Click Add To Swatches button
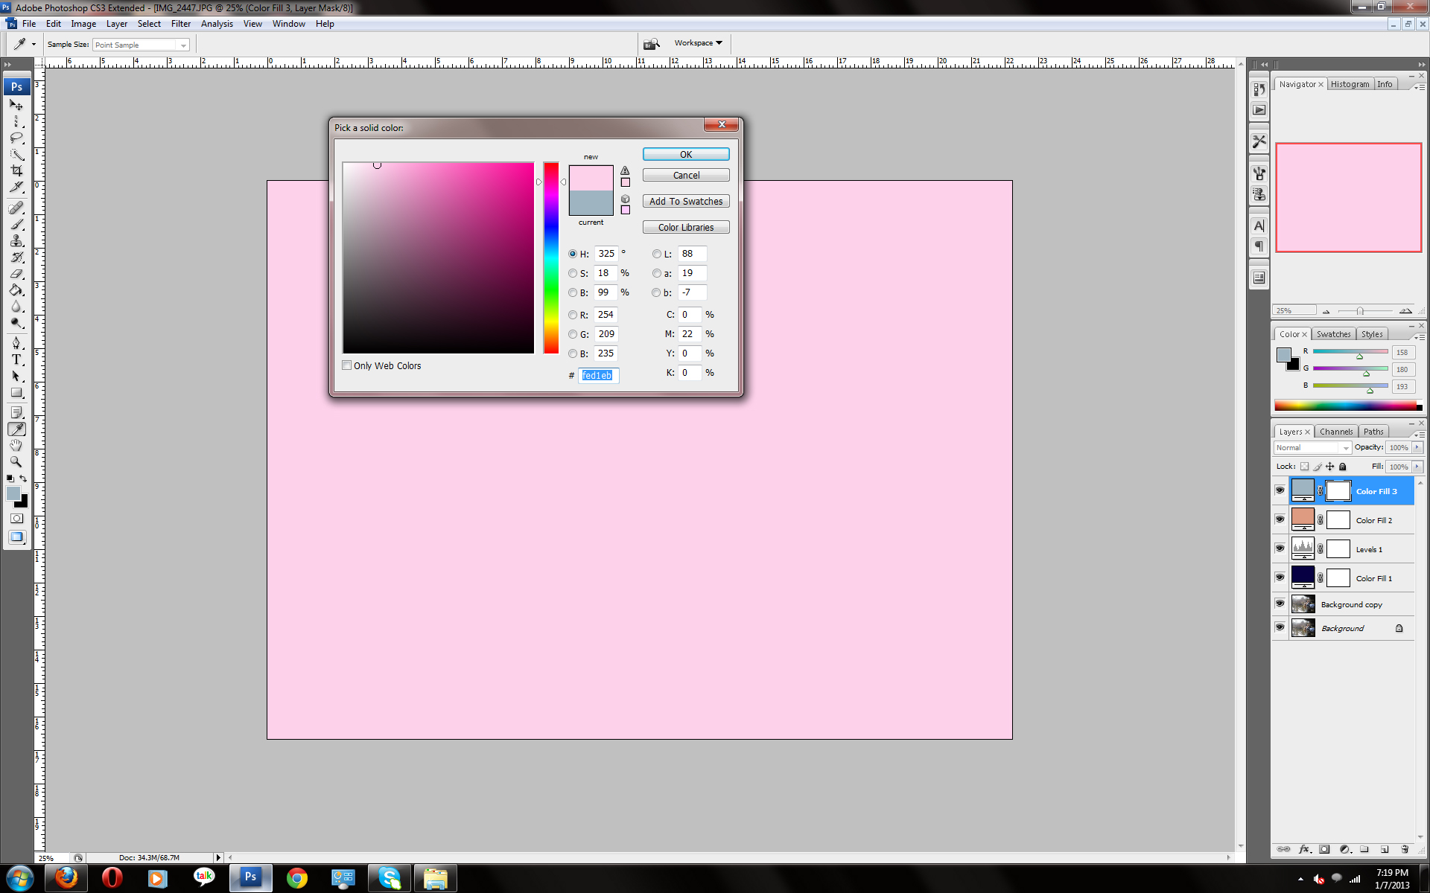Screen dimensions: 1430x893 [x=686, y=201]
